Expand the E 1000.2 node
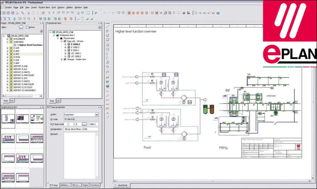 (65, 47)
